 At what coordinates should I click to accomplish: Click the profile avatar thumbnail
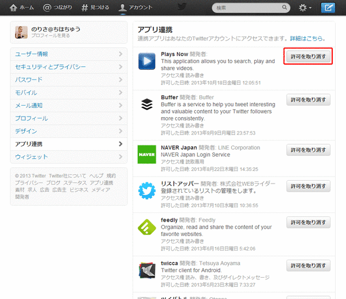(x=21, y=32)
